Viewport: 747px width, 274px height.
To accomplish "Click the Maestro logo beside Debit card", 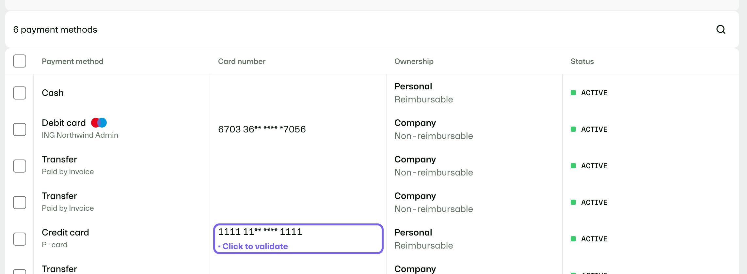I will coord(99,123).
